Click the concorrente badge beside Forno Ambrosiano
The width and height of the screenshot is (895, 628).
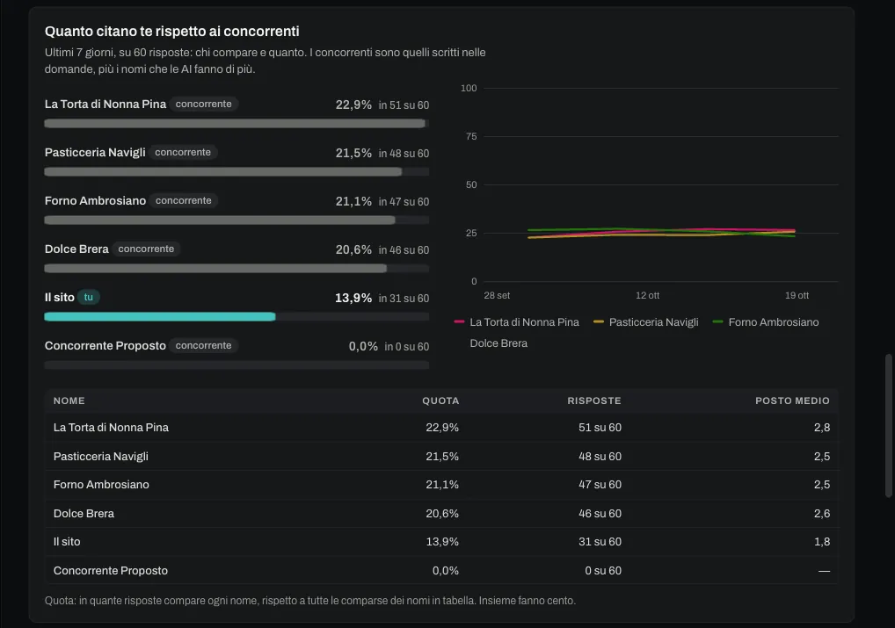183,201
